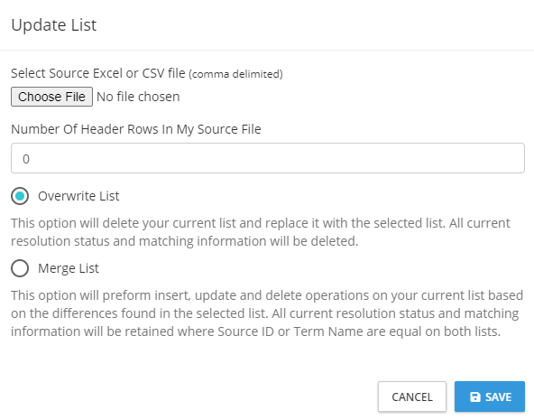This screenshot has height=420, width=534.
Task: Click the 'No file chosen' text
Action: pos(138,97)
